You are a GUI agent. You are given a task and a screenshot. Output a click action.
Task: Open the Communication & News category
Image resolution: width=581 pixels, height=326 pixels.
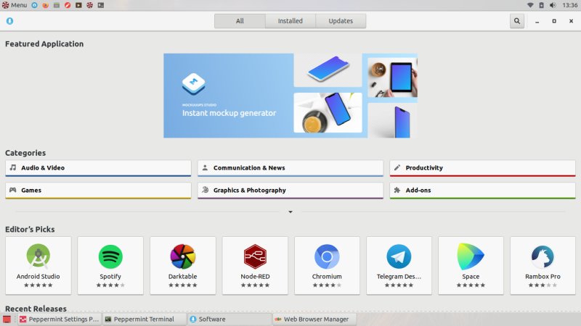pos(290,168)
